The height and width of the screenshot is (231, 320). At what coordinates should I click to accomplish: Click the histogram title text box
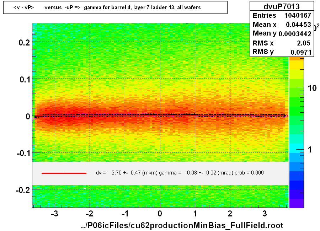click(115, 7)
